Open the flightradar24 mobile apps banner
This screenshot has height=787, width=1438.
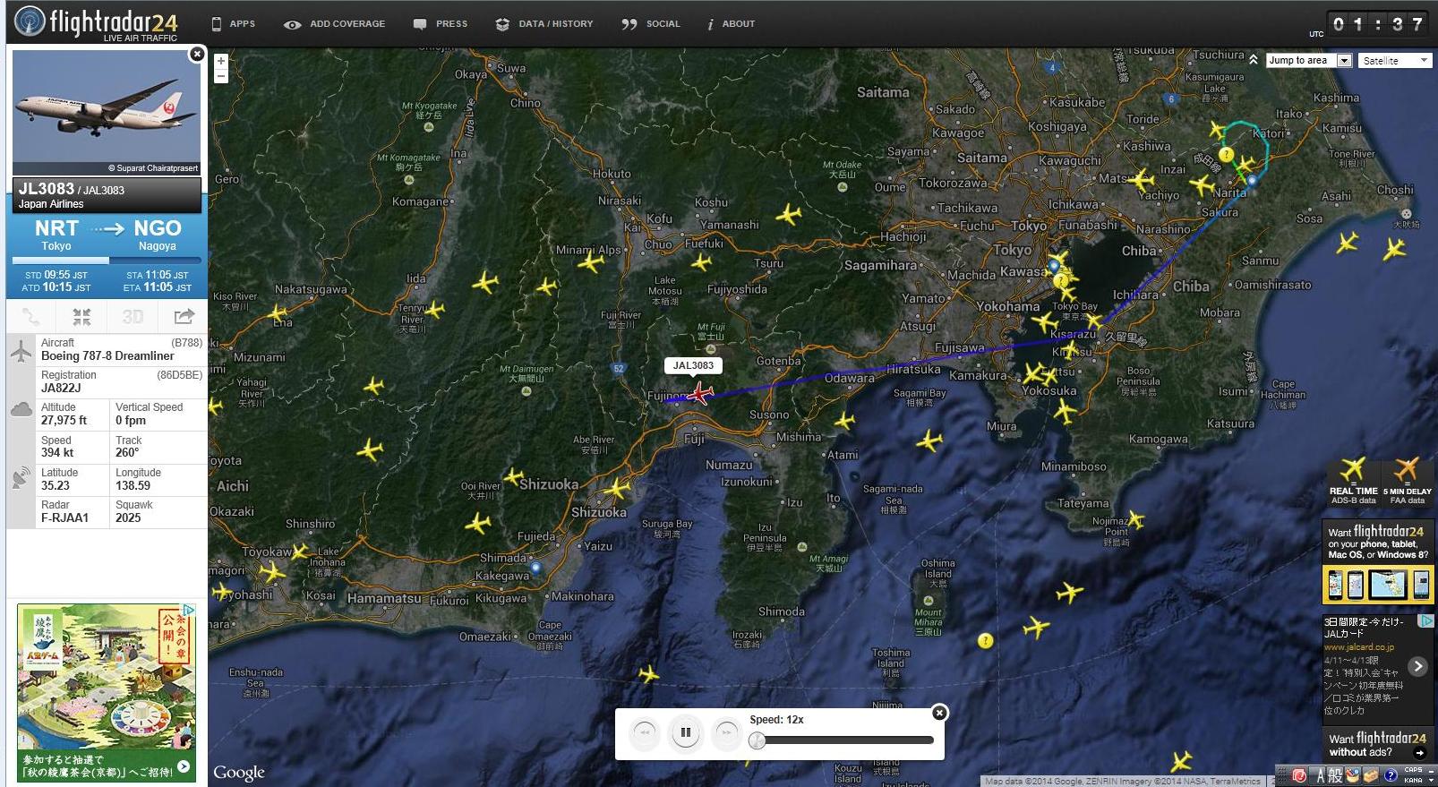click(x=1378, y=562)
